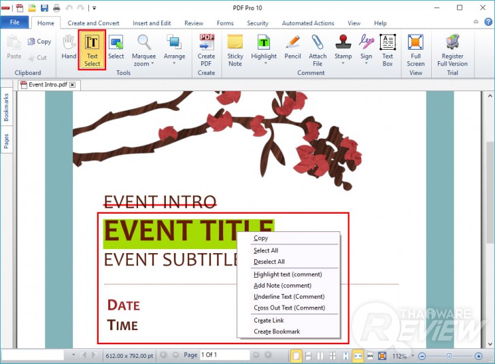495x364 pixels.
Task: Toggle actual size view in status bar
Action: [370, 356]
